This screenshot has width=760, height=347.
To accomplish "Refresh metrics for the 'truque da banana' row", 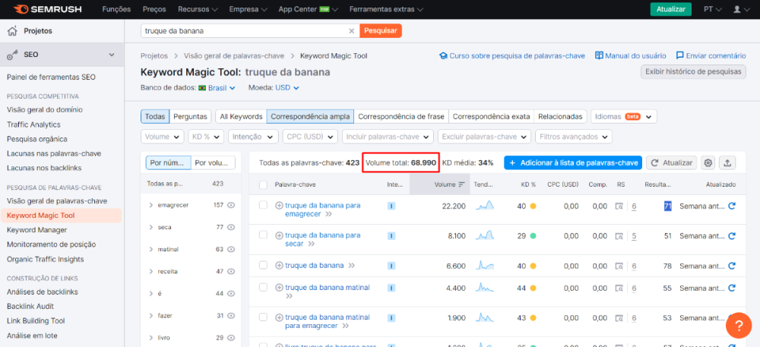I will click(x=732, y=266).
